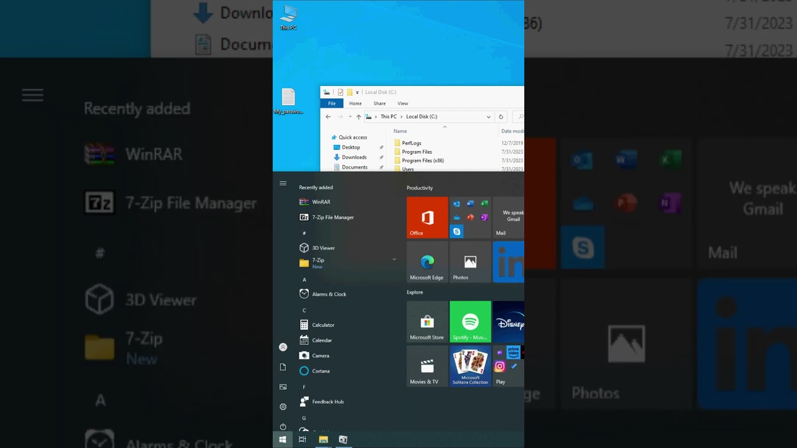797x448 pixels.
Task: Select Documents in the navigation pane
Action: click(355, 167)
